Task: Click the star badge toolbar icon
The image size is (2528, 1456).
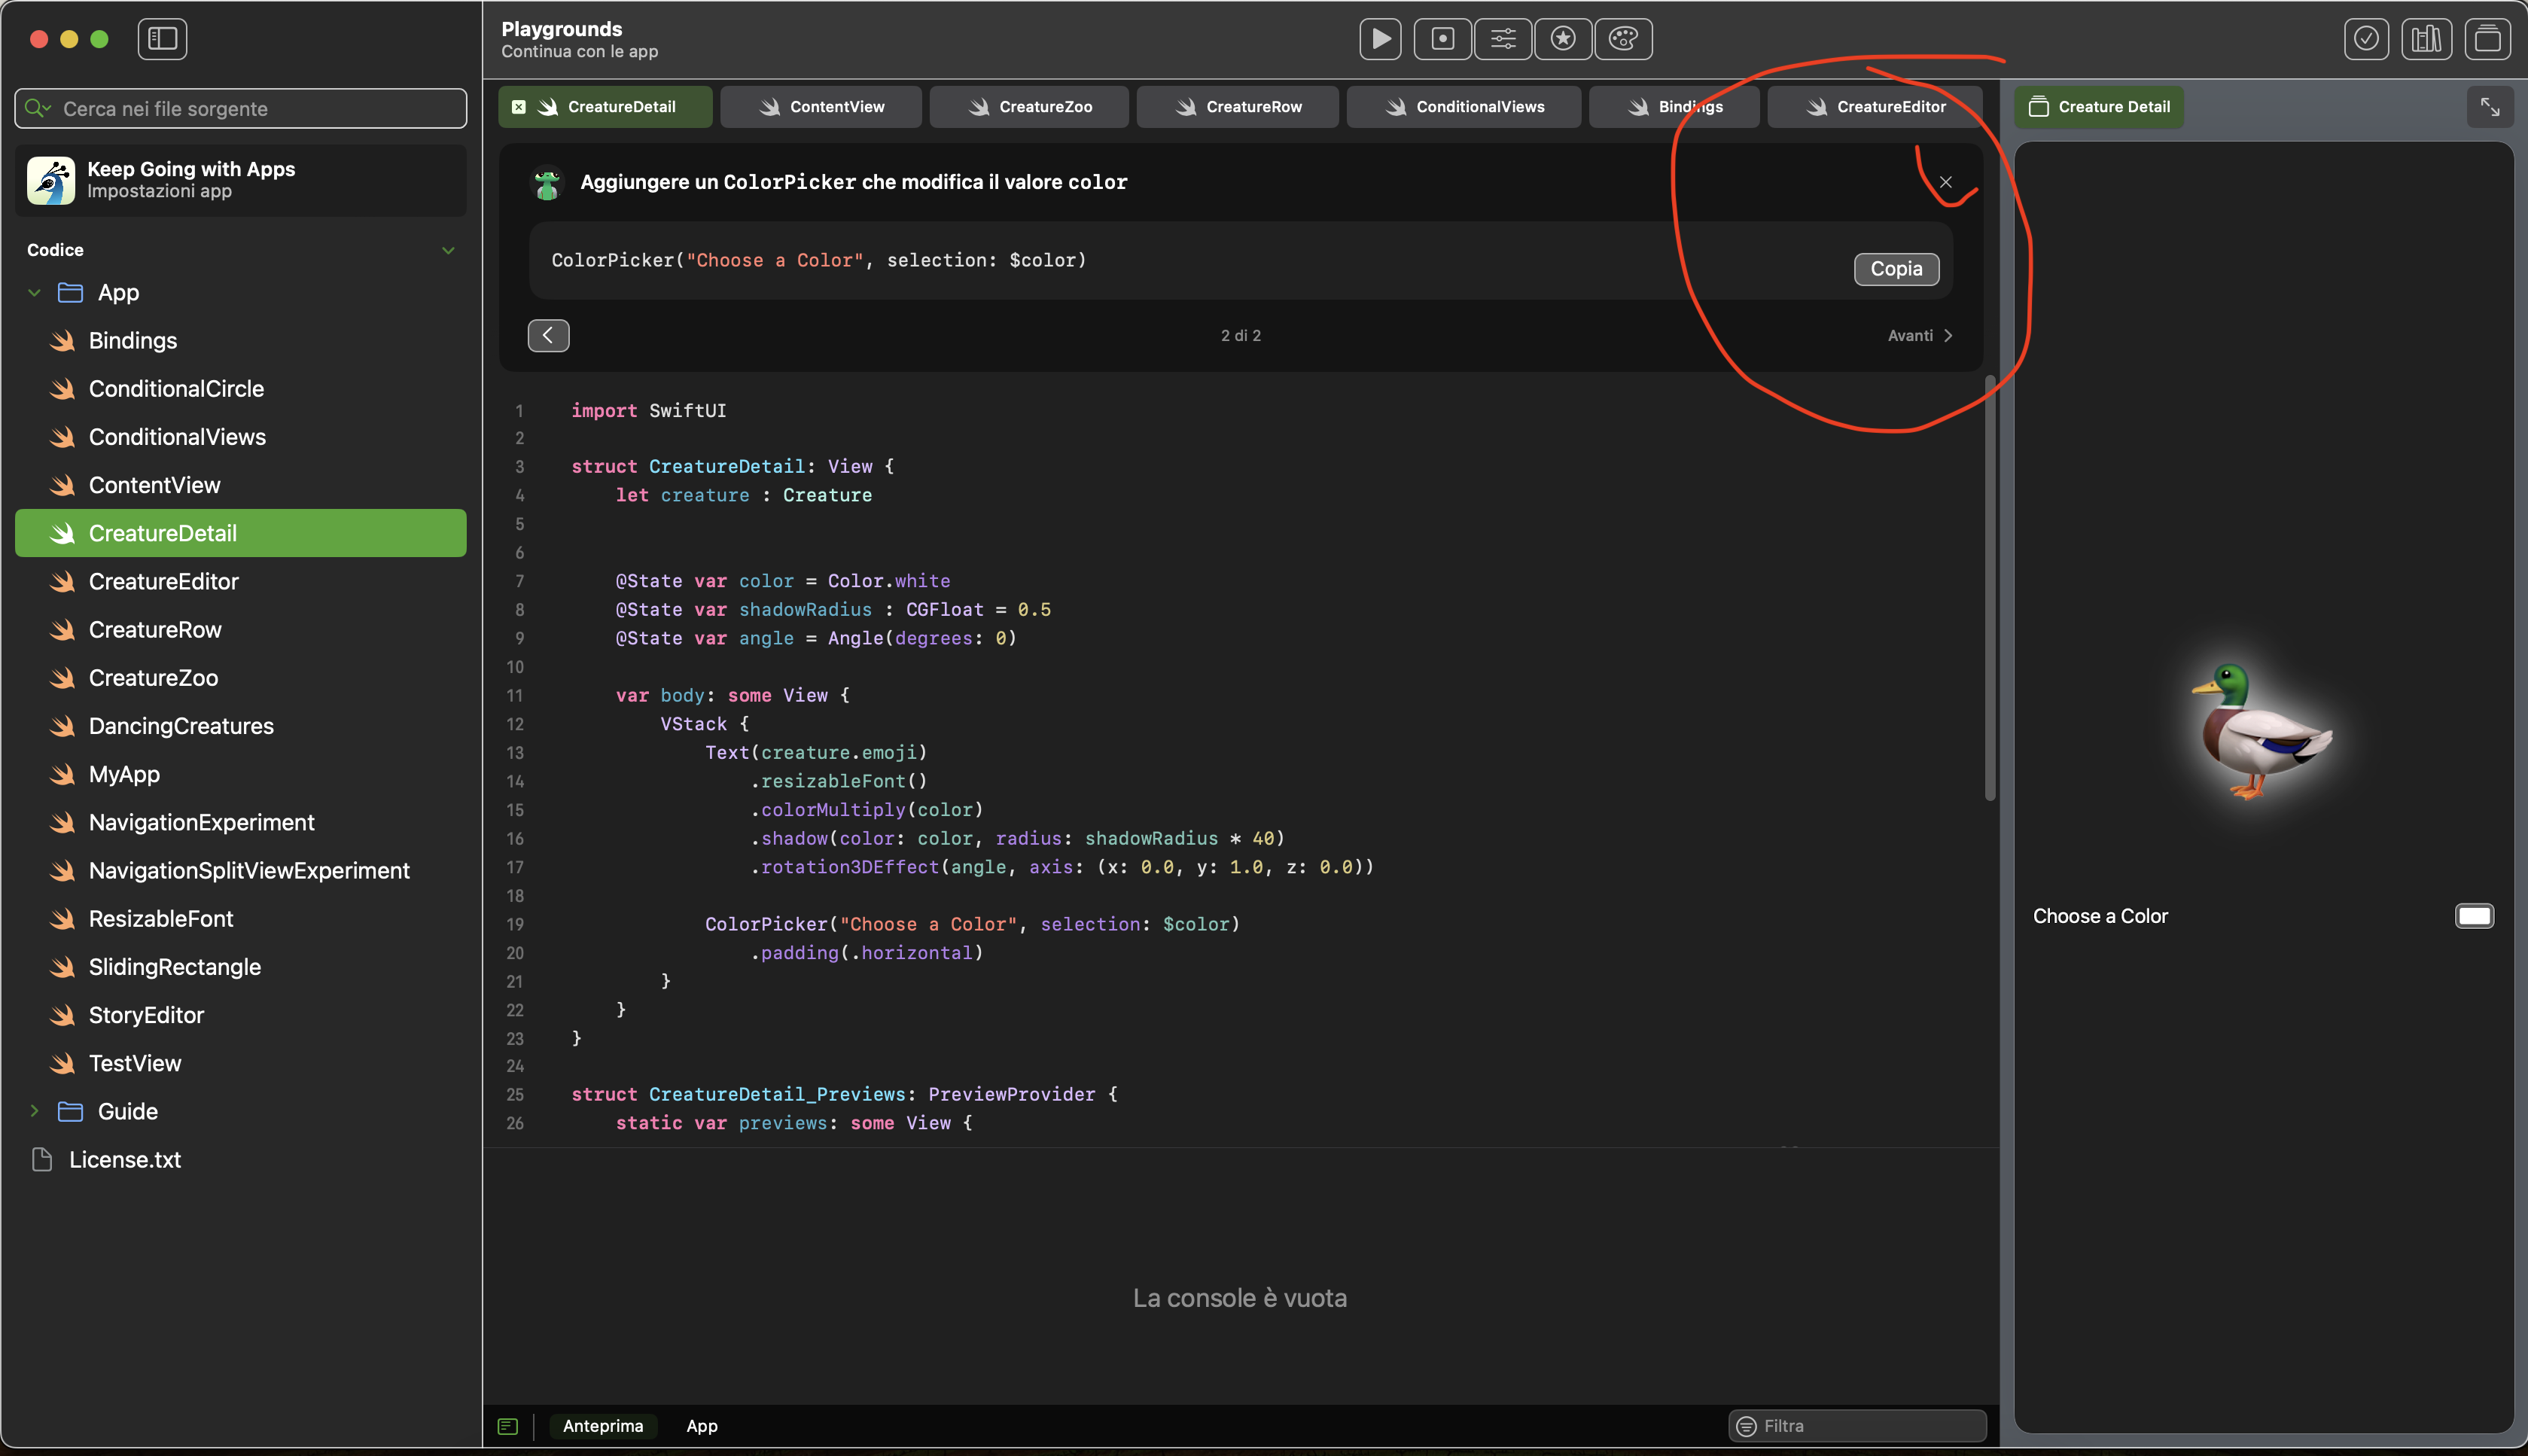Action: (x=1563, y=39)
